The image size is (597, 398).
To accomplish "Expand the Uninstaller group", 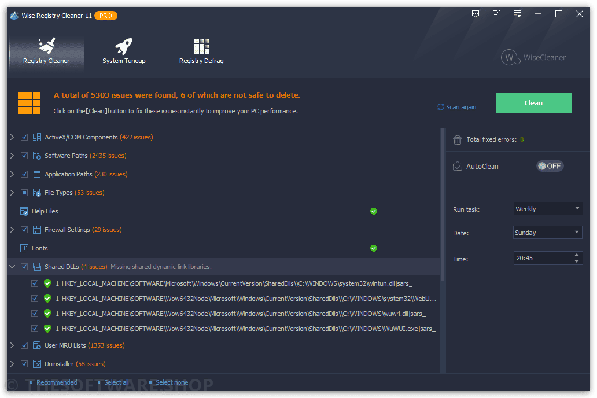I will pos(12,364).
